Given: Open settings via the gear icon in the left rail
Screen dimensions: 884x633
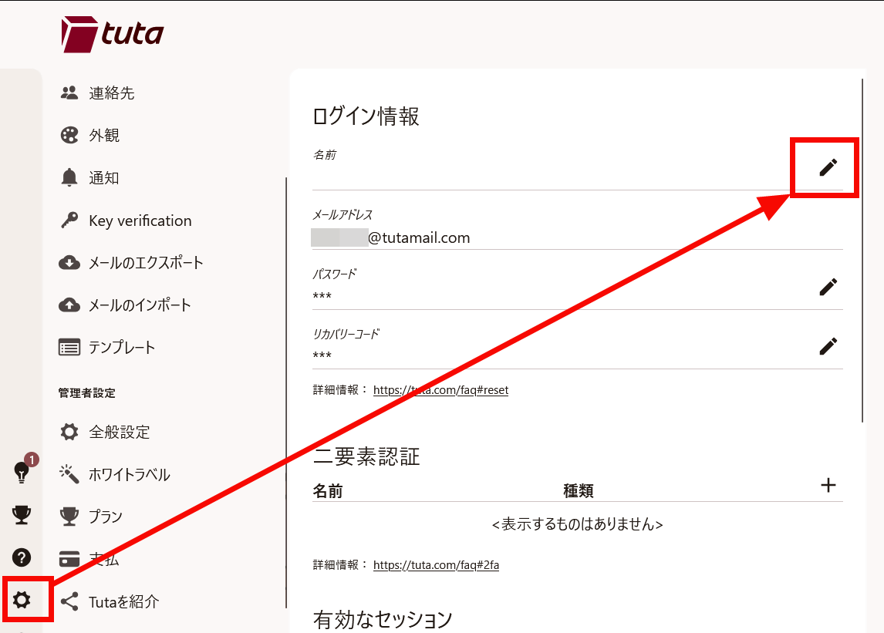Looking at the screenshot, I should coord(22,599).
